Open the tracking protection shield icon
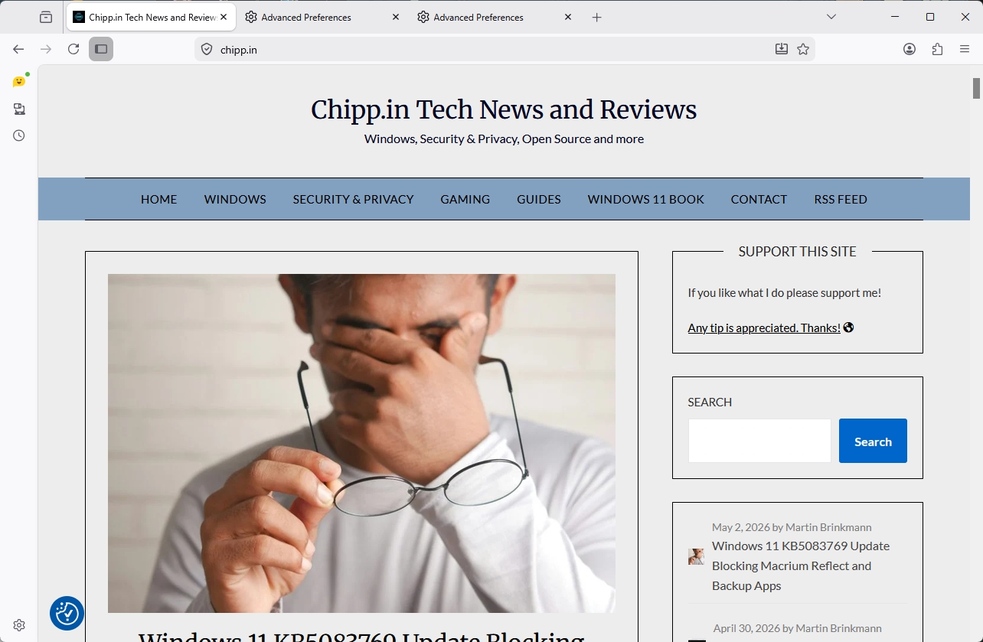 coord(207,50)
